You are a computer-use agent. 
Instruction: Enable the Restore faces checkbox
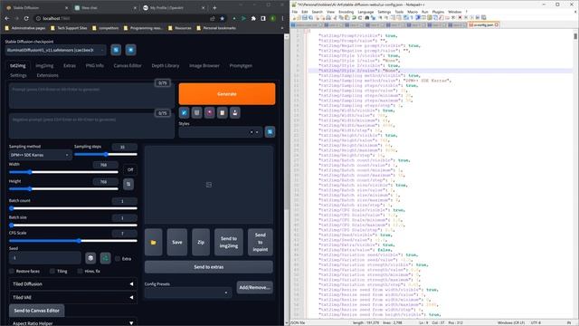pyautogui.click(x=12, y=272)
